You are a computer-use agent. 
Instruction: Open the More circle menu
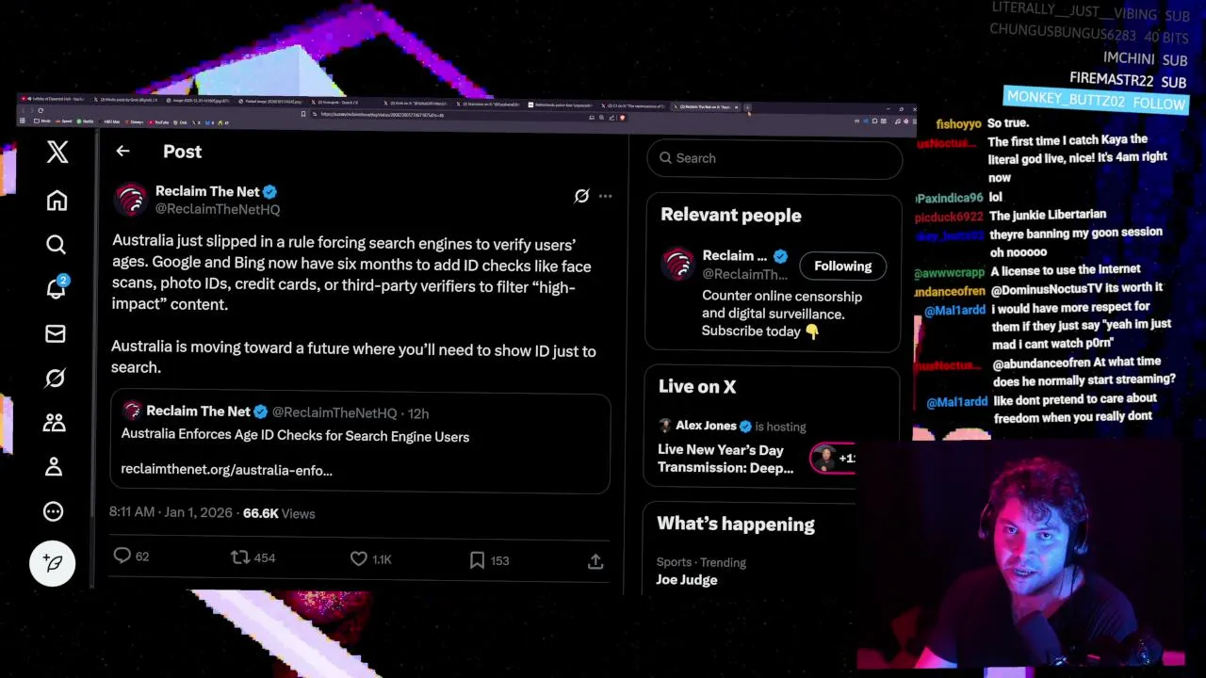(53, 511)
